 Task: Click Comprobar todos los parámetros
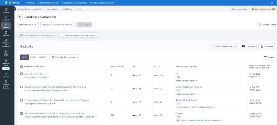(37, 35)
